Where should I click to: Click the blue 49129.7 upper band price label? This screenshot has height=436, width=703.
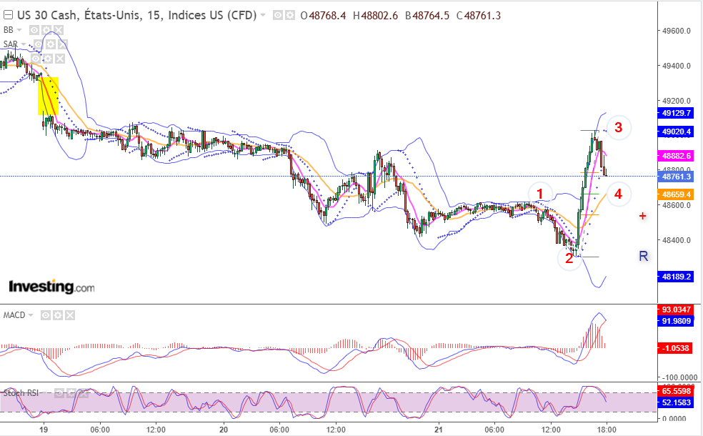(x=676, y=113)
